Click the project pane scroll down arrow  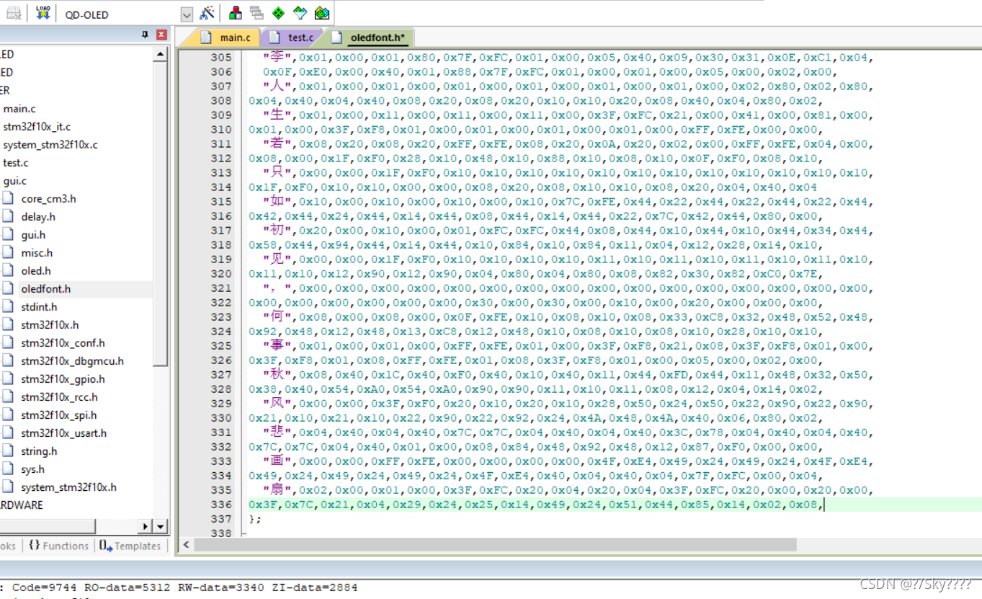coord(161,526)
